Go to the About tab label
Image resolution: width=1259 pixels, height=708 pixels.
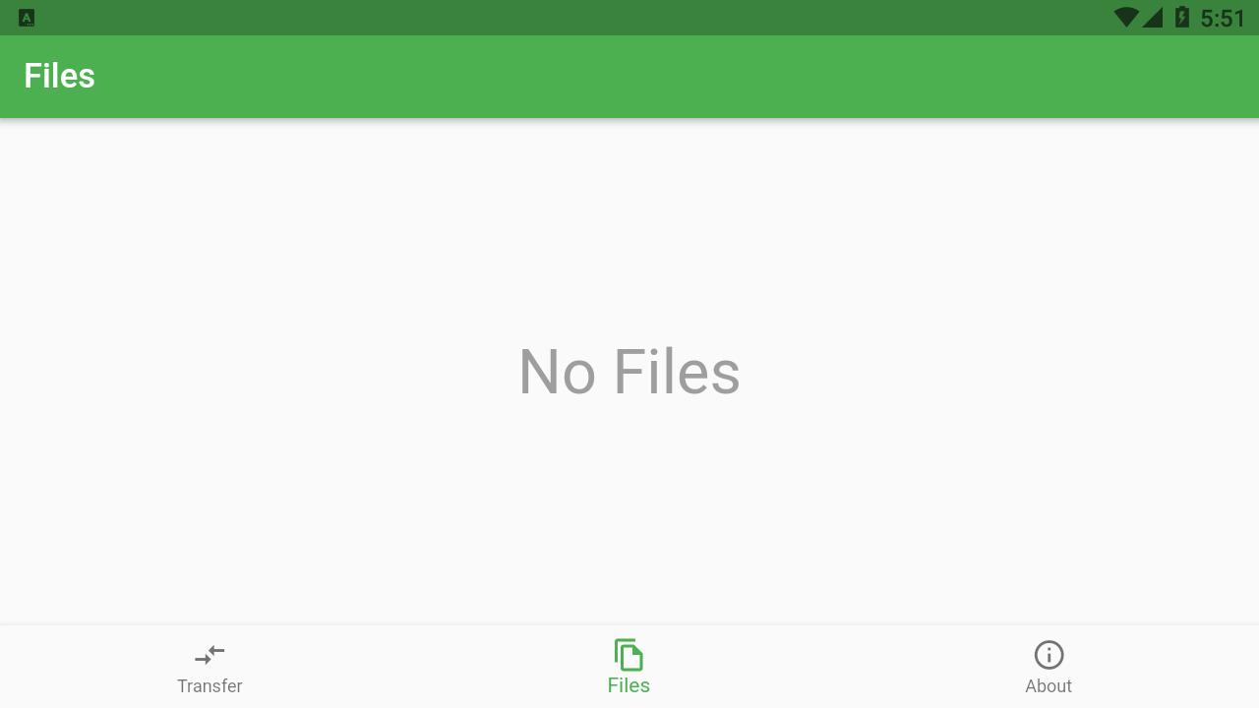(x=1049, y=686)
